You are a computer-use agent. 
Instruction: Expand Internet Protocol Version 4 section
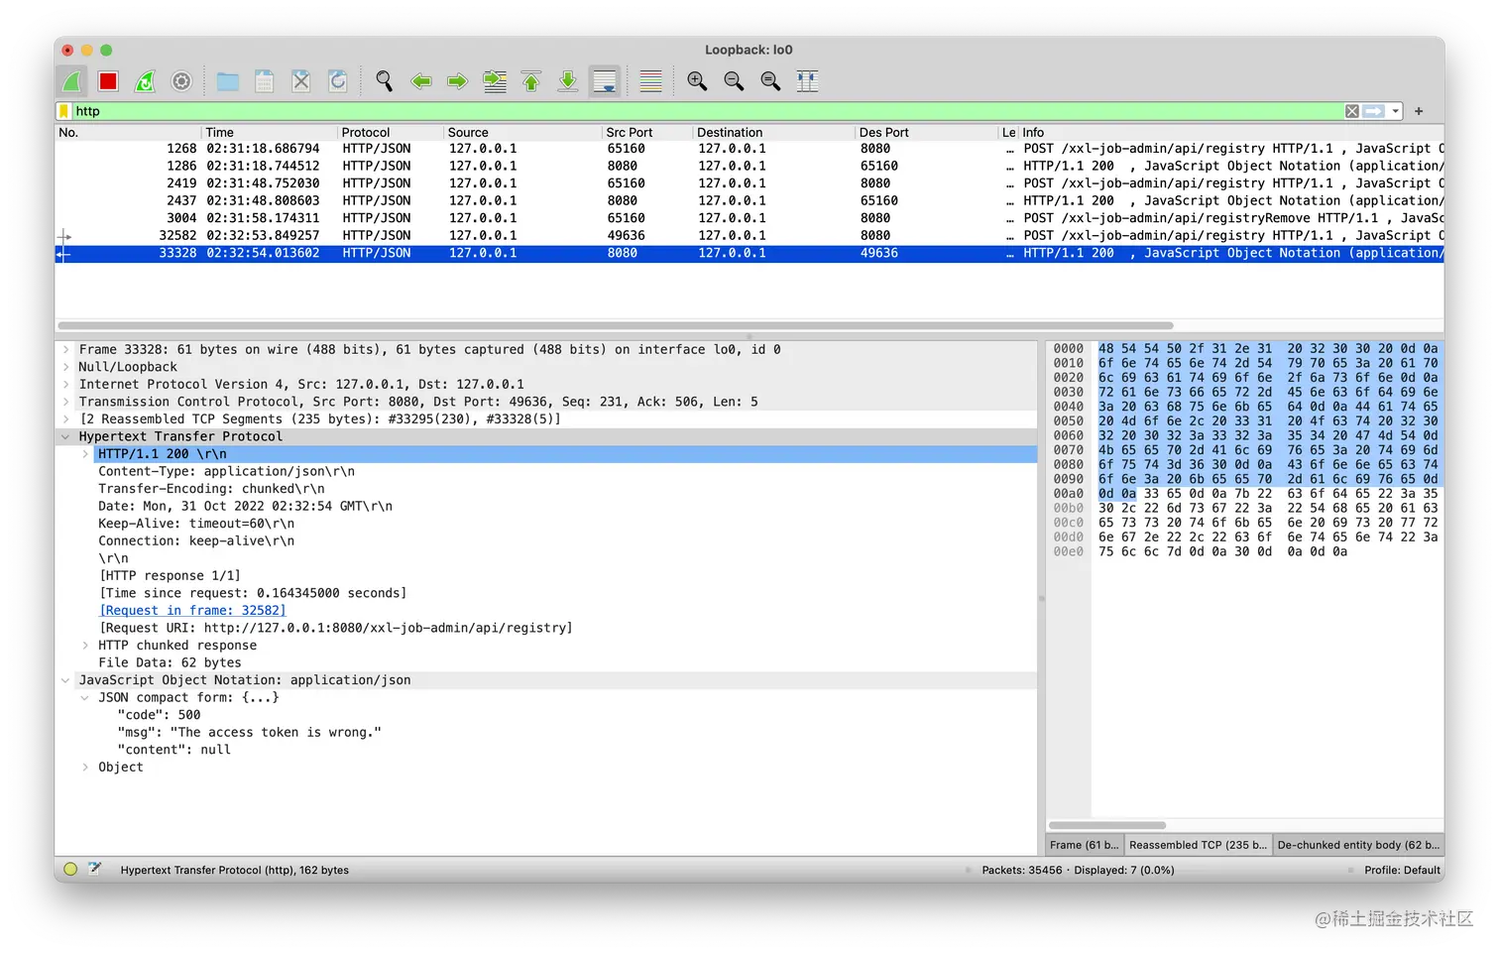pos(65,384)
